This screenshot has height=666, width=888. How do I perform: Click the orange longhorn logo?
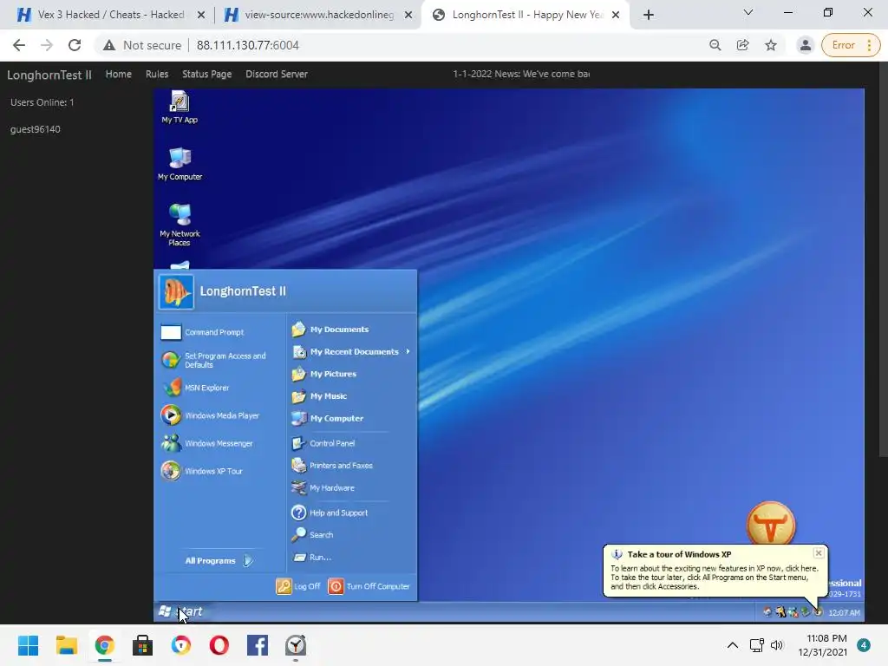770,525
